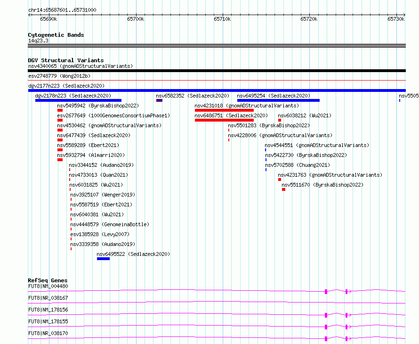Click the 14q23.3 band label
The image size is (419, 344).
point(38,41)
